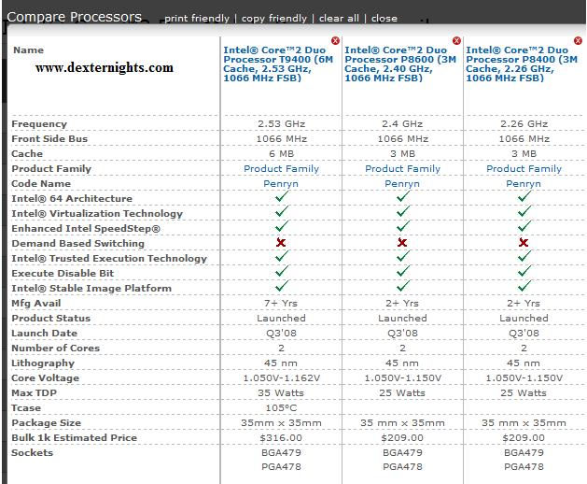The width and height of the screenshot is (587, 484).
Task: Click the P8400 Virtualization Technology checkmark
Action: [x=524, y=211]
